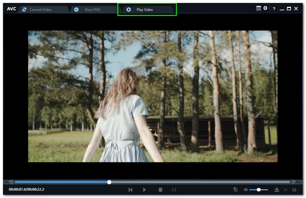Skip to the previous video
Screen dimensions: 306x198
click(x=130, y=190)
